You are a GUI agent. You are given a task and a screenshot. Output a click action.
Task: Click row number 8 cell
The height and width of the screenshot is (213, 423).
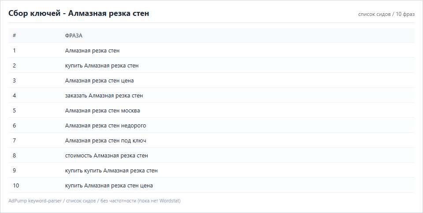14,156
